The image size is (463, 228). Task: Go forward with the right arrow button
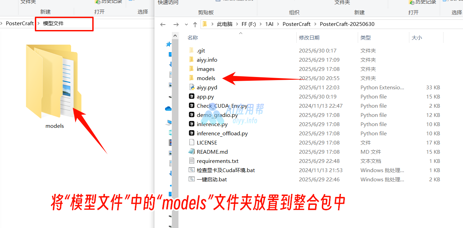click(176, 24)
